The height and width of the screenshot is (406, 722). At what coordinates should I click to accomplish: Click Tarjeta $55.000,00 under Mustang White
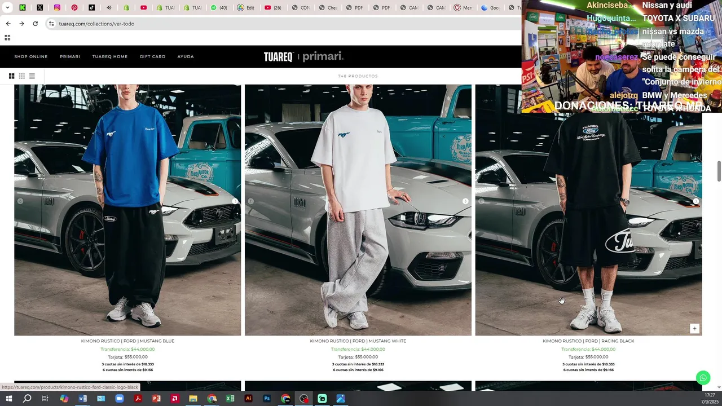click(358, 357)
